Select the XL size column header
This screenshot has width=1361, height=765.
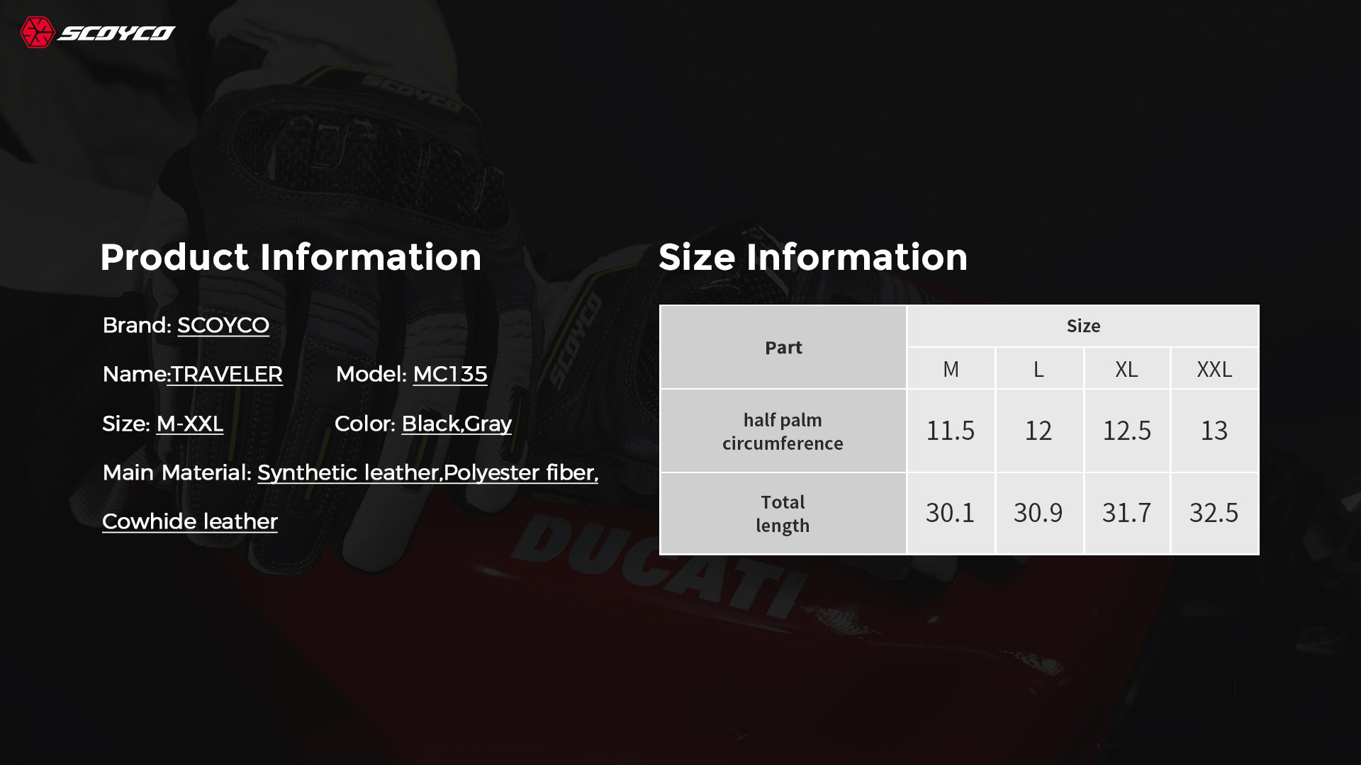click(1126, 369)
